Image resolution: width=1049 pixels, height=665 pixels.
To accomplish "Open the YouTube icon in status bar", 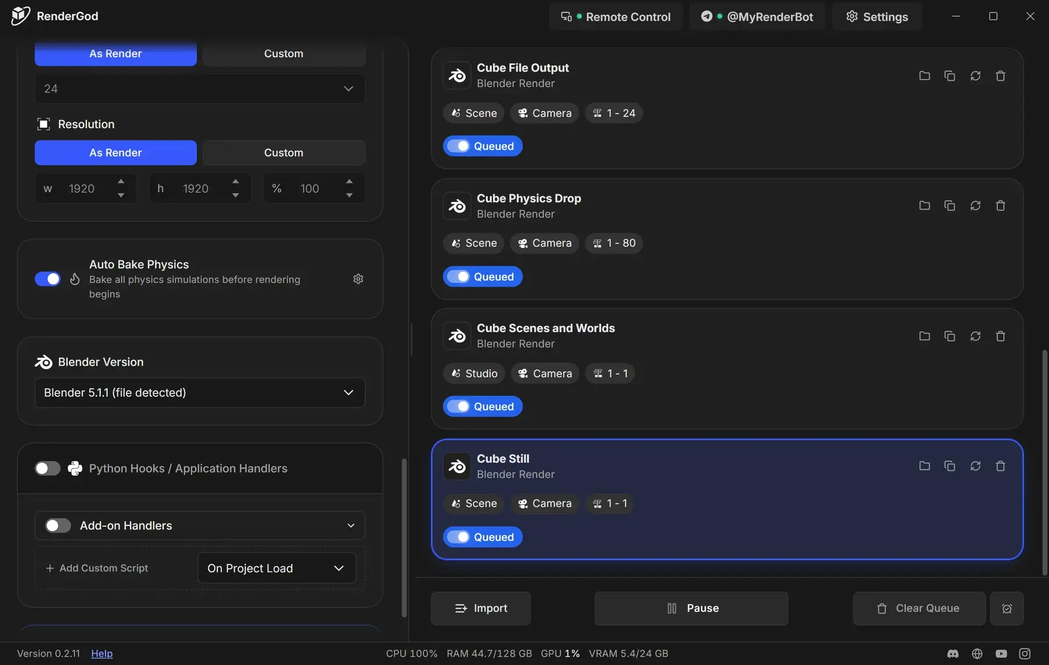I will (1001, 654).
